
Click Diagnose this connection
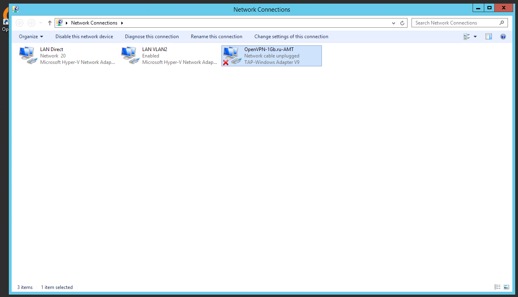pos(152,37)
